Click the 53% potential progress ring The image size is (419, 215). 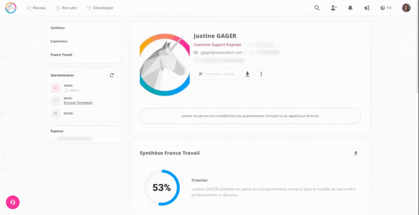162,188
